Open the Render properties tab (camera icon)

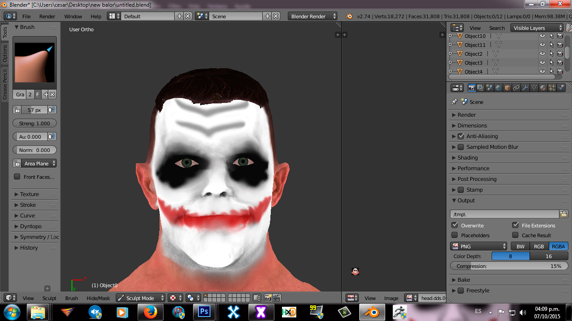471,88
